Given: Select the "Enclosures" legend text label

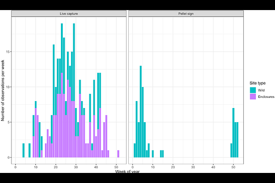Looking at the screenshot, I should (266, 97).
